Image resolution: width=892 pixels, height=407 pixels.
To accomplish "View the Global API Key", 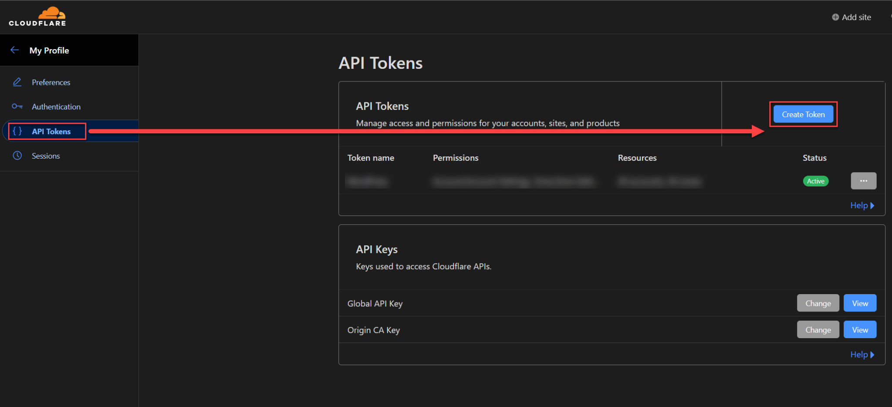I will (x=859, y=303).
